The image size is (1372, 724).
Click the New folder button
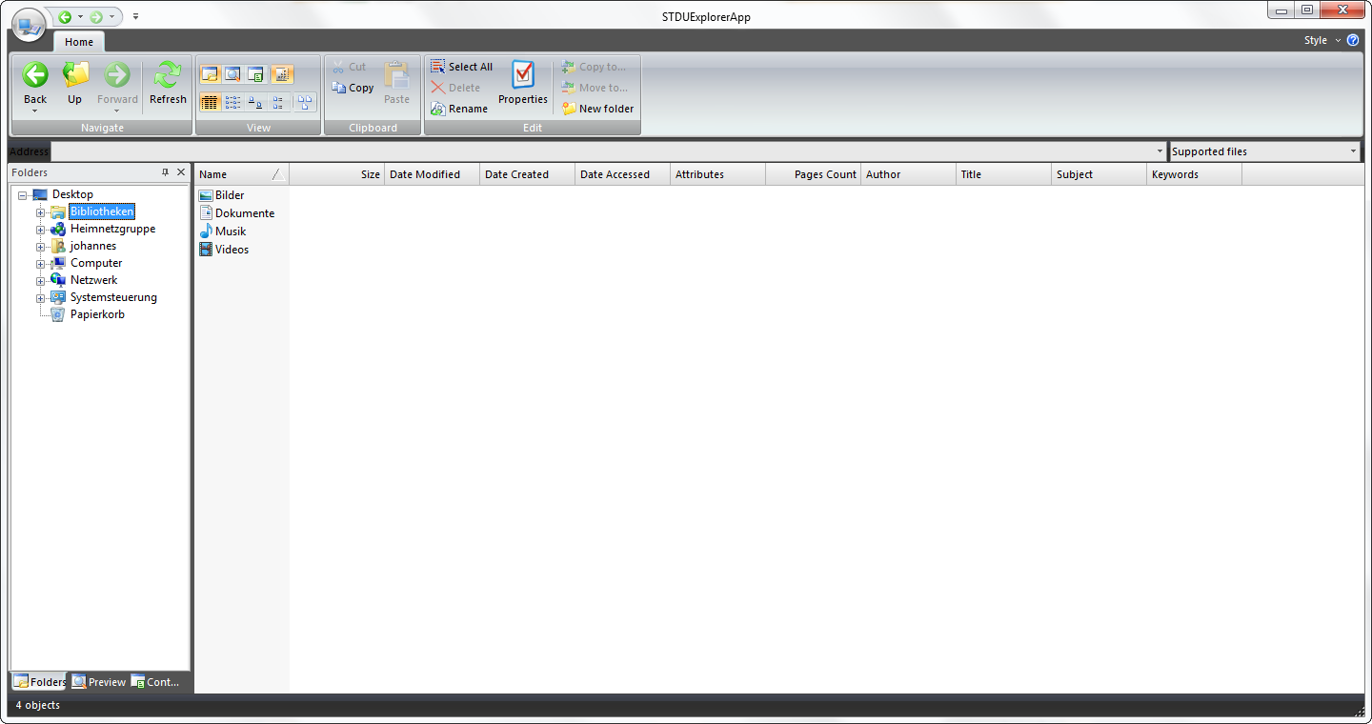tap(597, 108)
